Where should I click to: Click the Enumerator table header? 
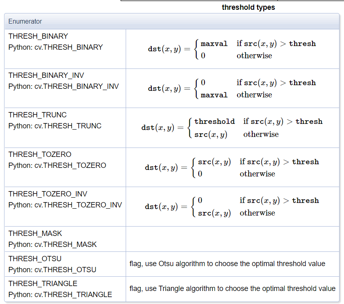tap(25, 21)
